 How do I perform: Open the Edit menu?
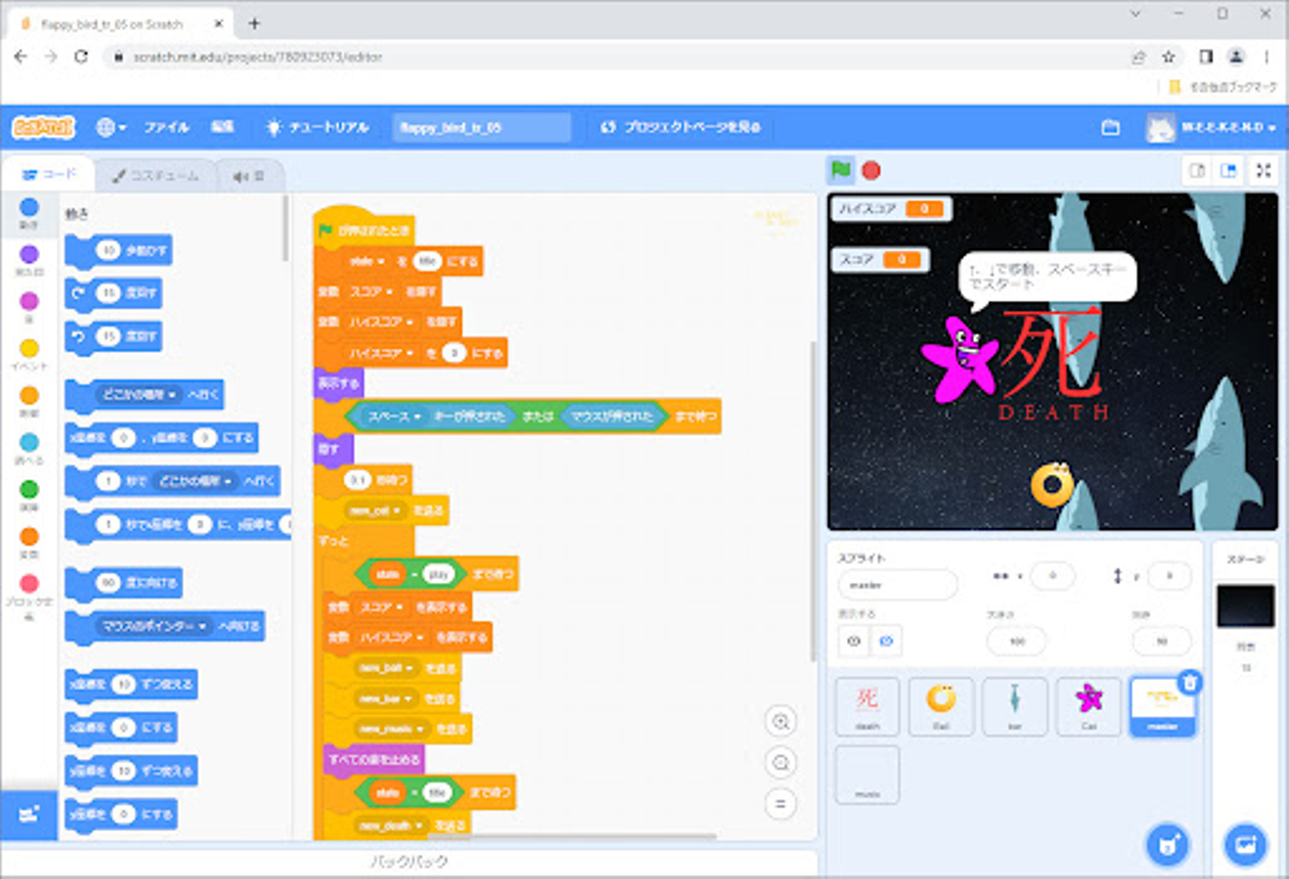tap(222, 127)
